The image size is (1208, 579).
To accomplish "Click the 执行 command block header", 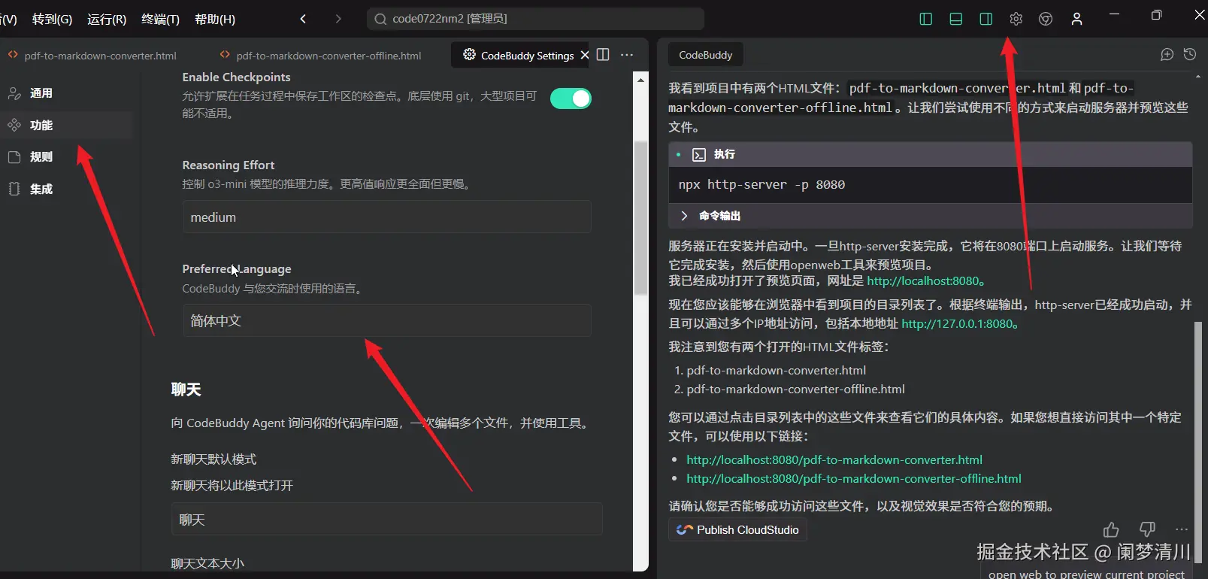I will point(930,154).
